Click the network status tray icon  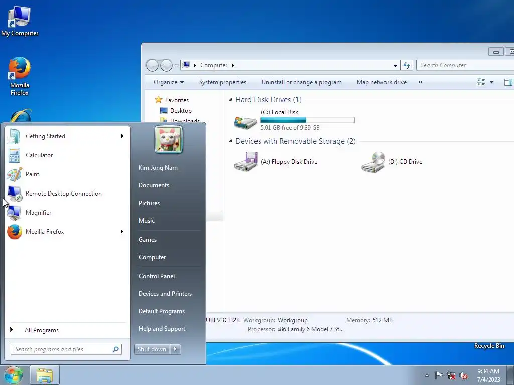pyautogui.click(x=451, y=375)
